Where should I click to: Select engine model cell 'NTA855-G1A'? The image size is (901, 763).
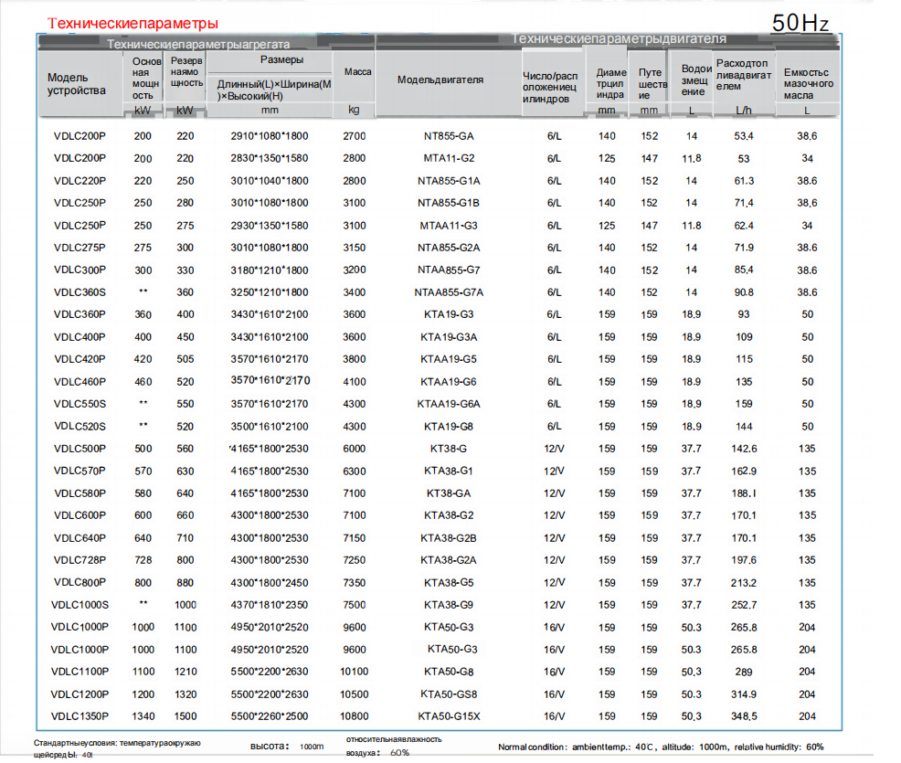pyautogui.click(x=449, y=181)
